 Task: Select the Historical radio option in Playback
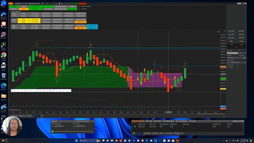click(74, 124)
